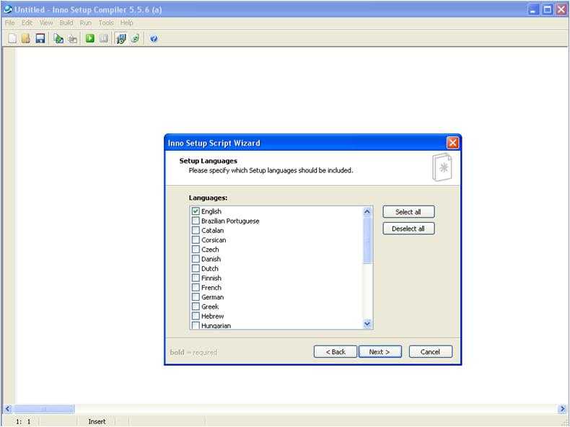The height and width of the screenshot is (427, 570).
Task: Tick the Danish checkbox
Action: pos(196,259)
